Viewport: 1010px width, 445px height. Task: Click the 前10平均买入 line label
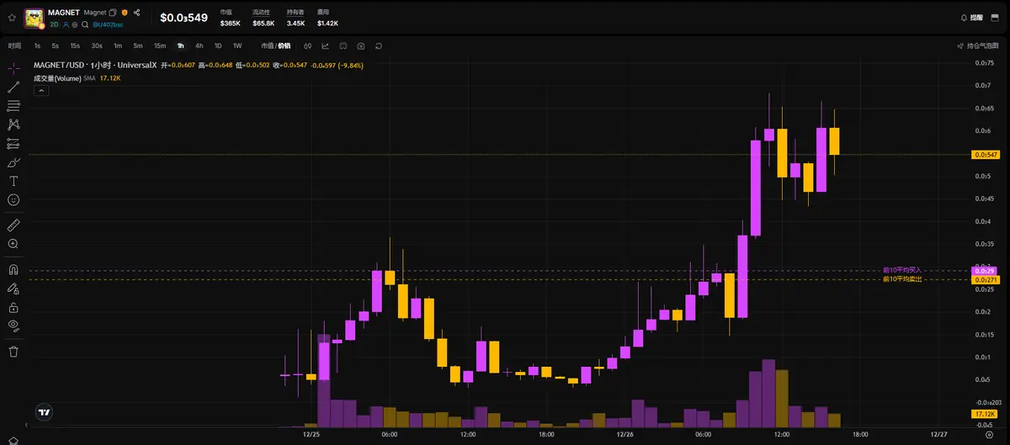[902, 270]
